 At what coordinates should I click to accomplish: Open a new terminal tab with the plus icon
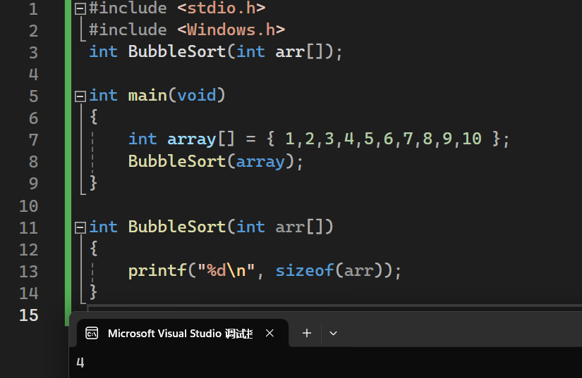[307, 333]
